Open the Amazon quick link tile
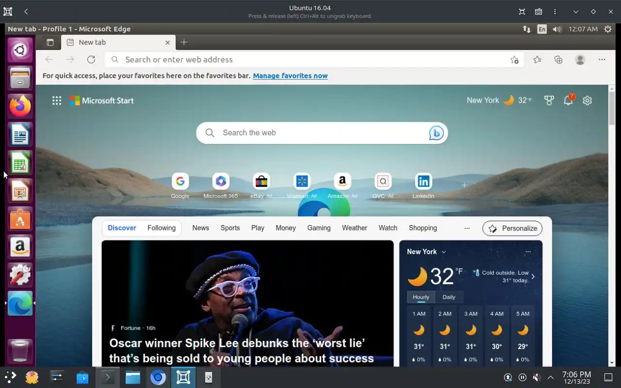 click(x=342, y=186)
